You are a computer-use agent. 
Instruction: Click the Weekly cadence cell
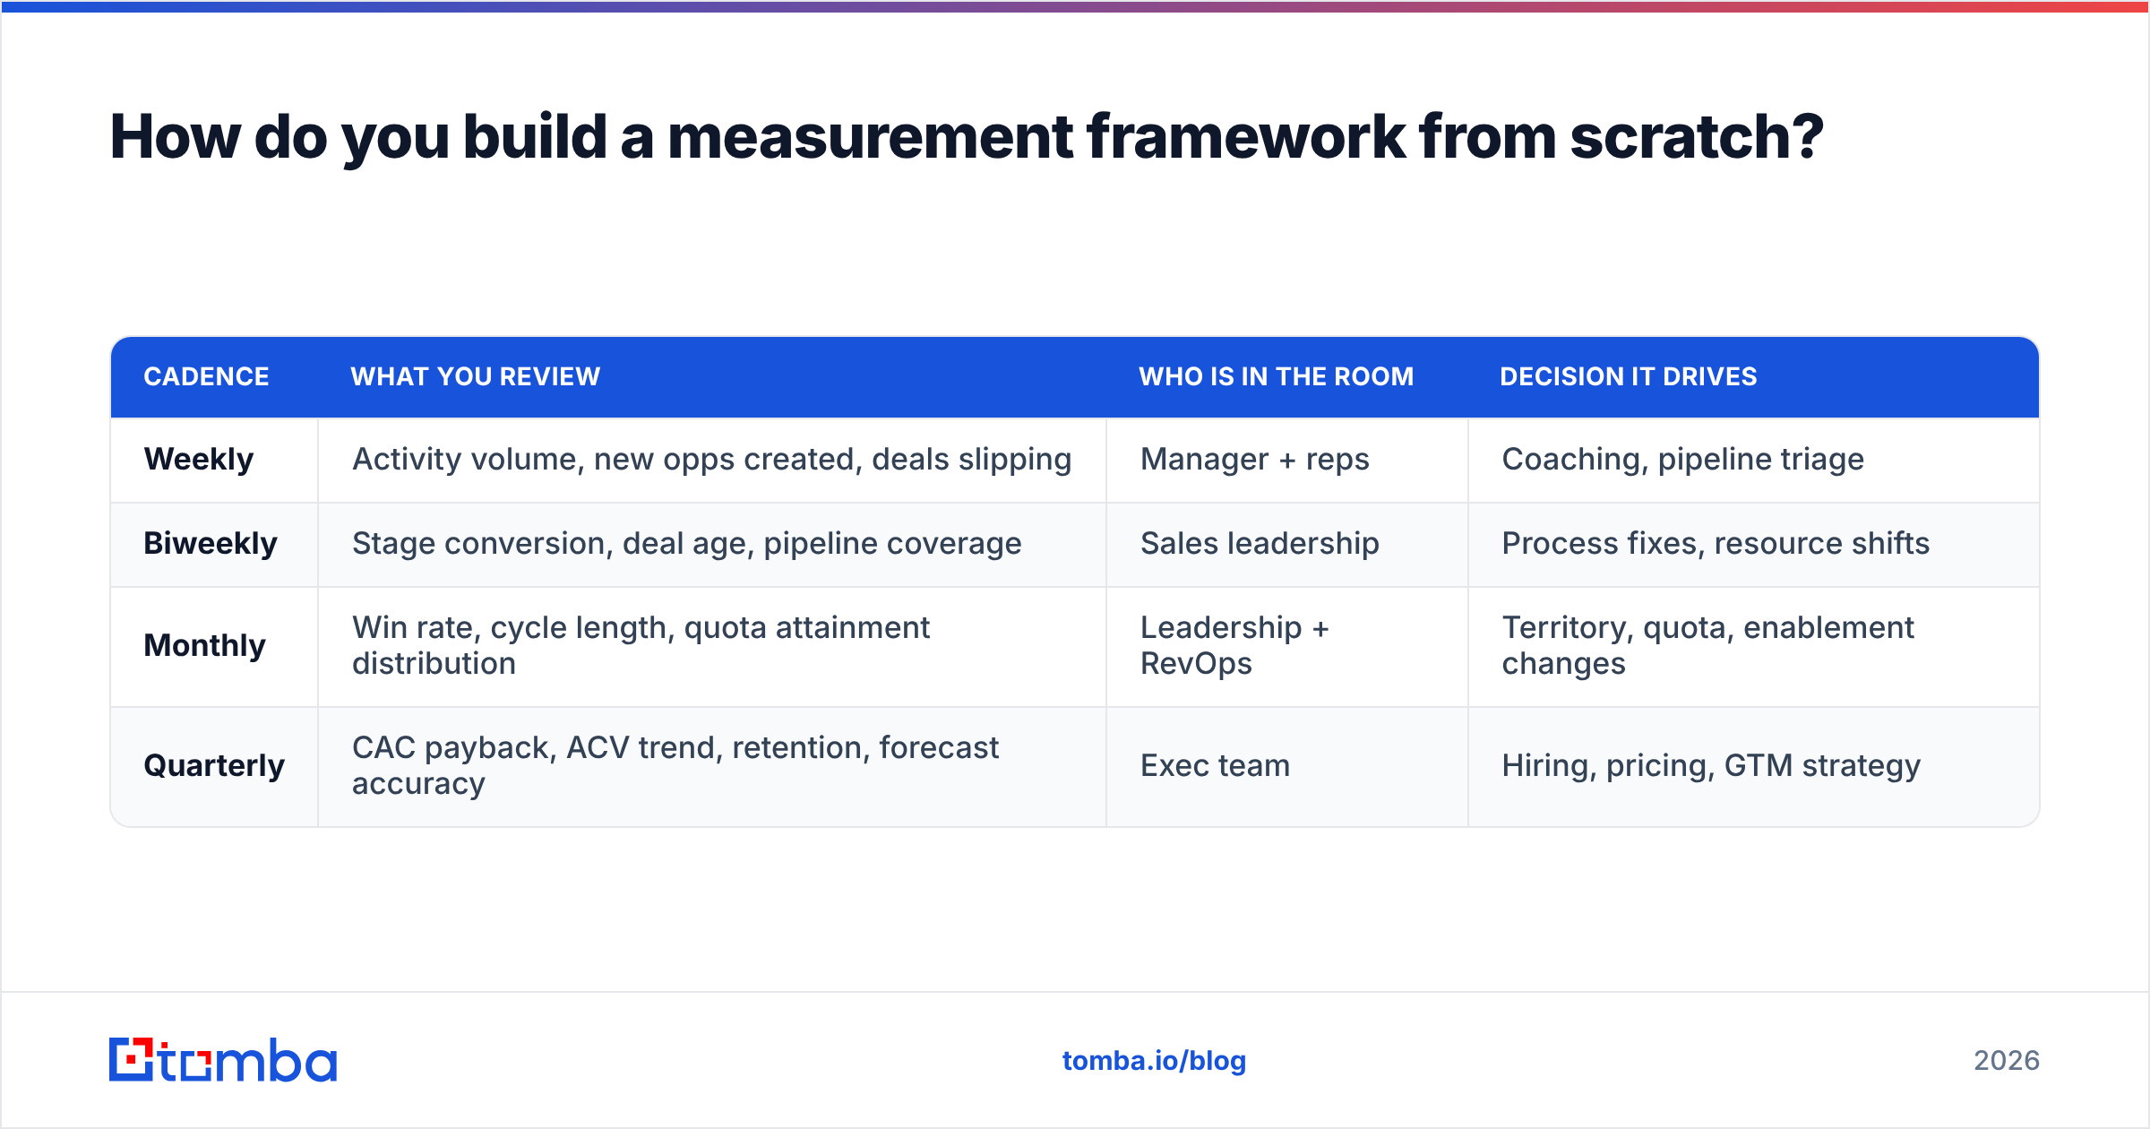pyautogui.click(x=214, y=460)
